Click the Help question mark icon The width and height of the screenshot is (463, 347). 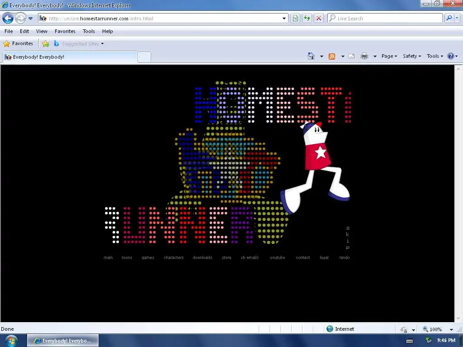click(451, 56)
